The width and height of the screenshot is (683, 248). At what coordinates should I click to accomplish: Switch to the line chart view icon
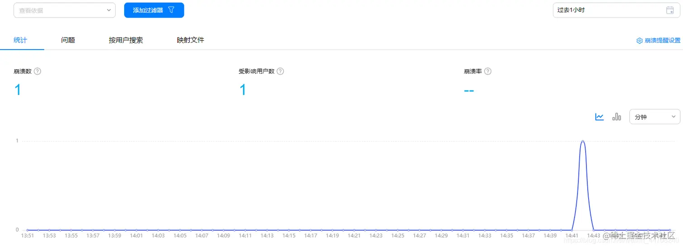tap(599, 117)
